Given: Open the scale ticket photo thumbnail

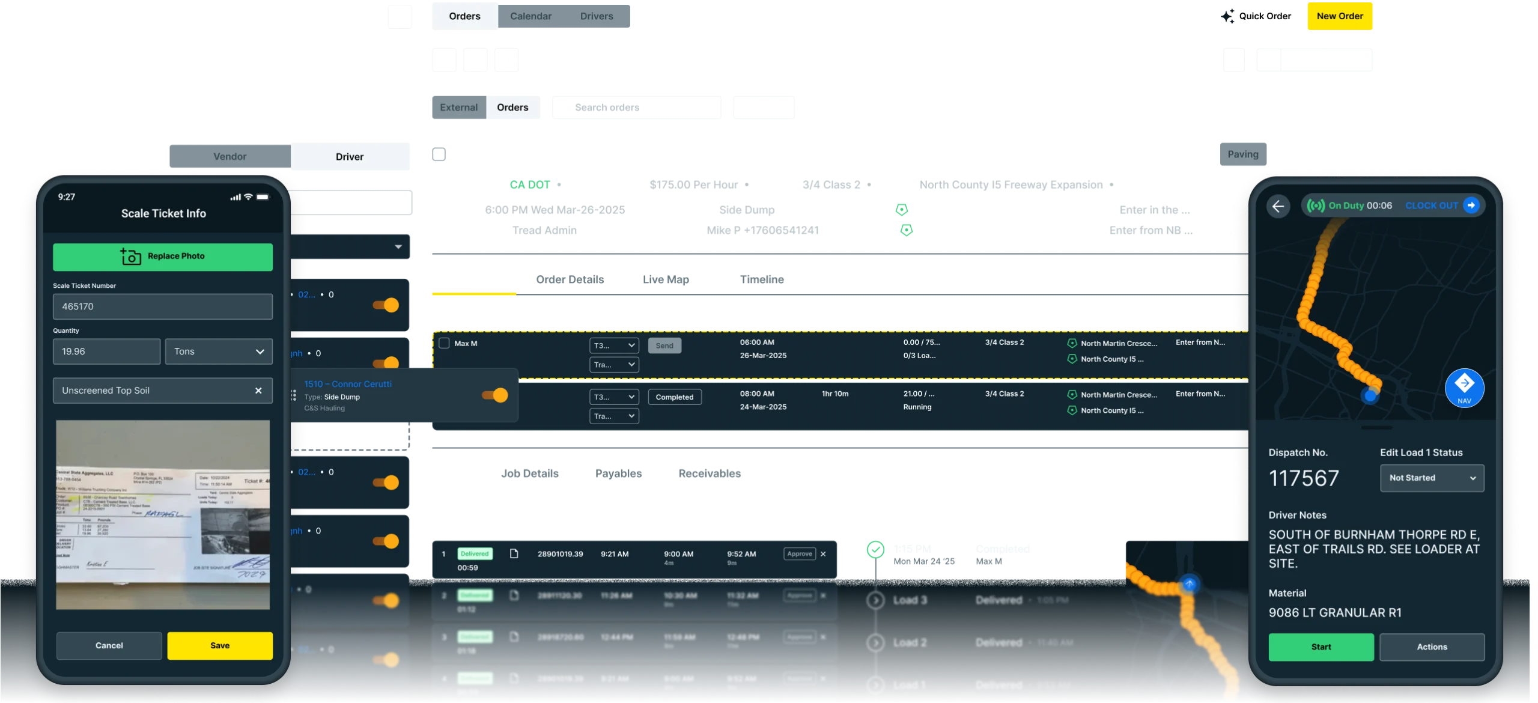Looking at the screenshot, I should tap(163, 515).
